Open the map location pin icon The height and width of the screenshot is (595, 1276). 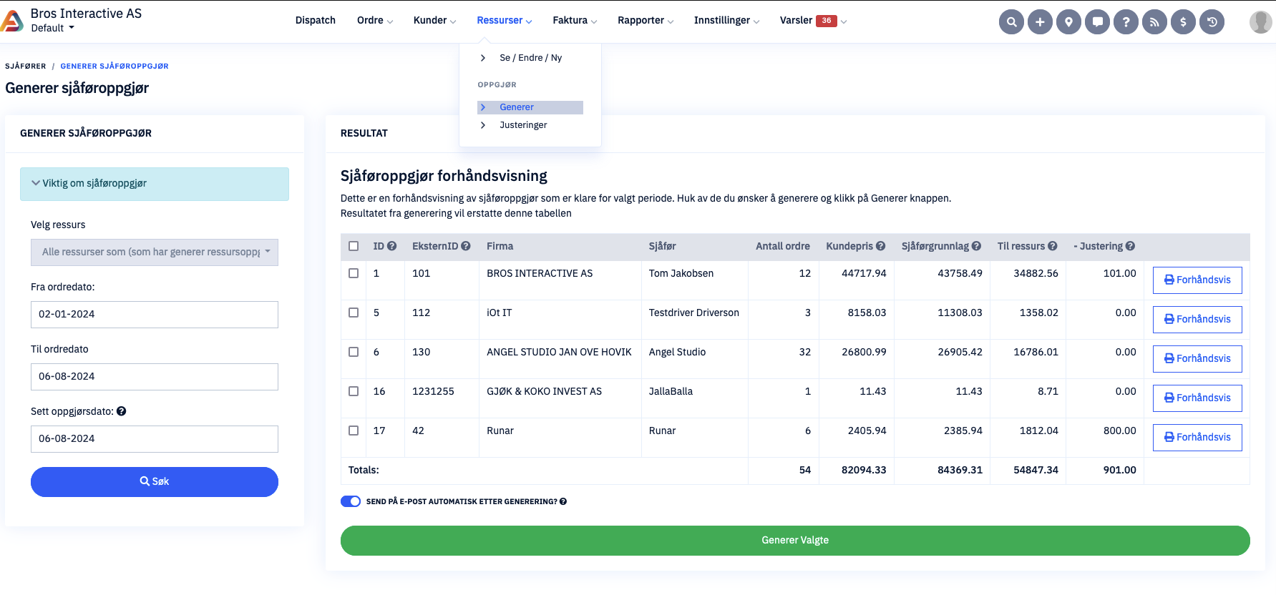click(x=1068, y=21)
